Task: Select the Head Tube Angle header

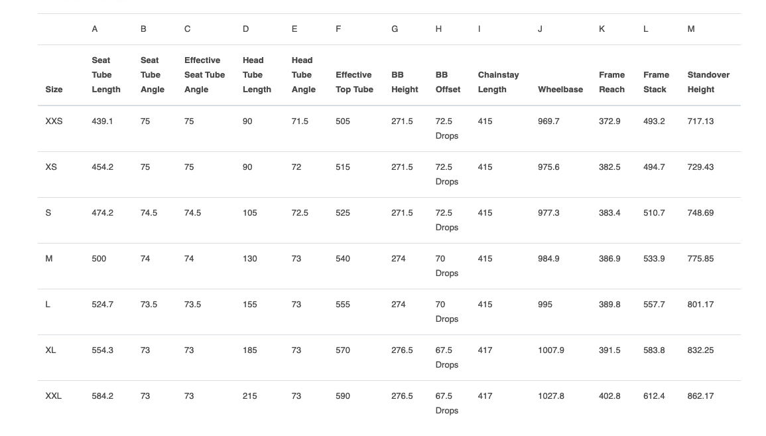Action: [x=303, y=75]
